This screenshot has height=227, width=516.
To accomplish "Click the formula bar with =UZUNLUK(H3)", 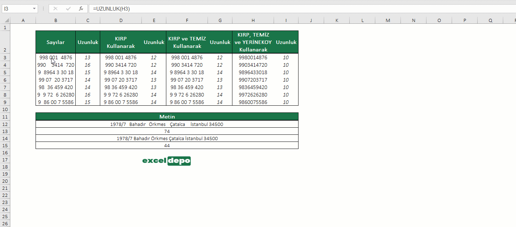I will 302,9.
